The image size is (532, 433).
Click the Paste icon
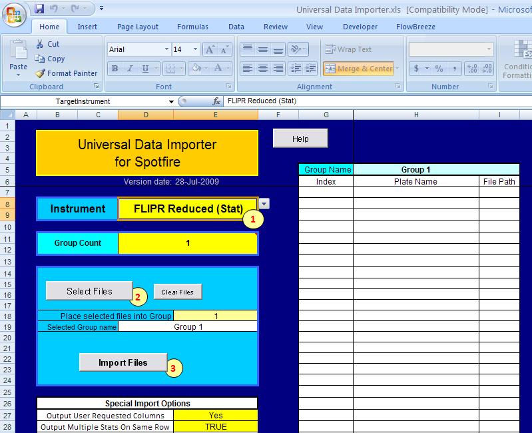[19, 49]
